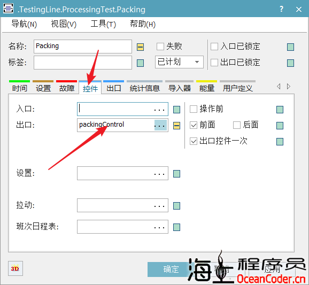The width and height of the screenshot is (309, 285).
Task: Confirm with the 确定 button
Action: coord(171,269)
